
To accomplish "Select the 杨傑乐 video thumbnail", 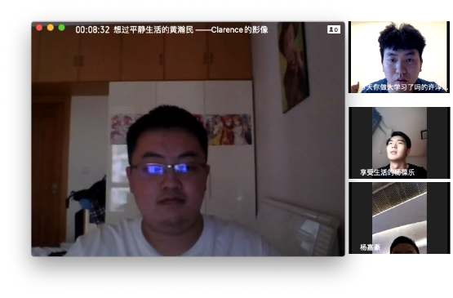I will tap(399, 143).
